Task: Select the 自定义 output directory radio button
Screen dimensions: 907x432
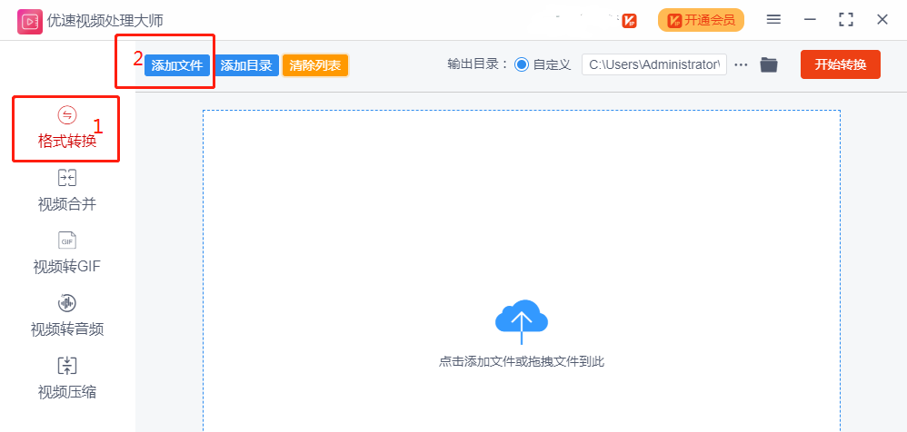Action: click(522, 64)
